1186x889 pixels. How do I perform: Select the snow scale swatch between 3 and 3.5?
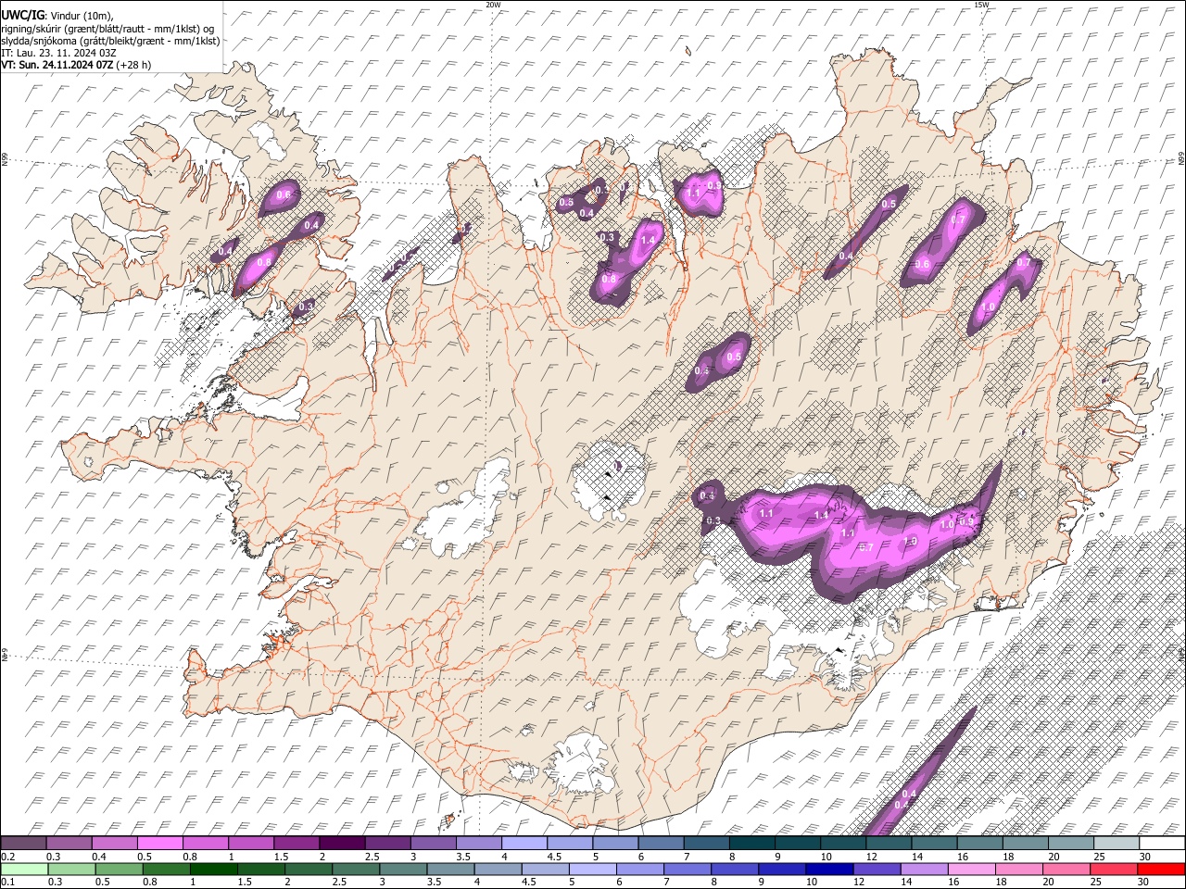tap(433, 843)
